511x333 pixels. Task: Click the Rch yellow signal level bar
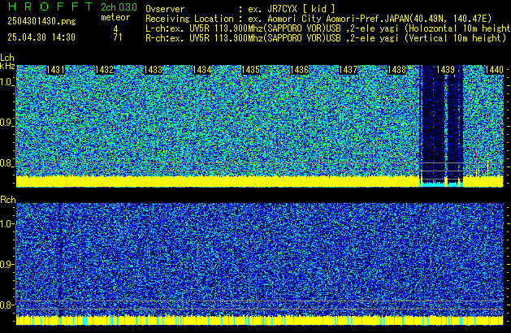click(260, 320)
